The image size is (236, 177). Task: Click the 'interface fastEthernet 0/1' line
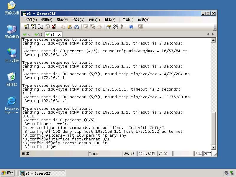[66, 139]
